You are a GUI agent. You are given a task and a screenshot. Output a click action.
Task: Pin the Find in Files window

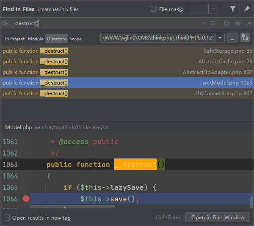click(247, 9)
